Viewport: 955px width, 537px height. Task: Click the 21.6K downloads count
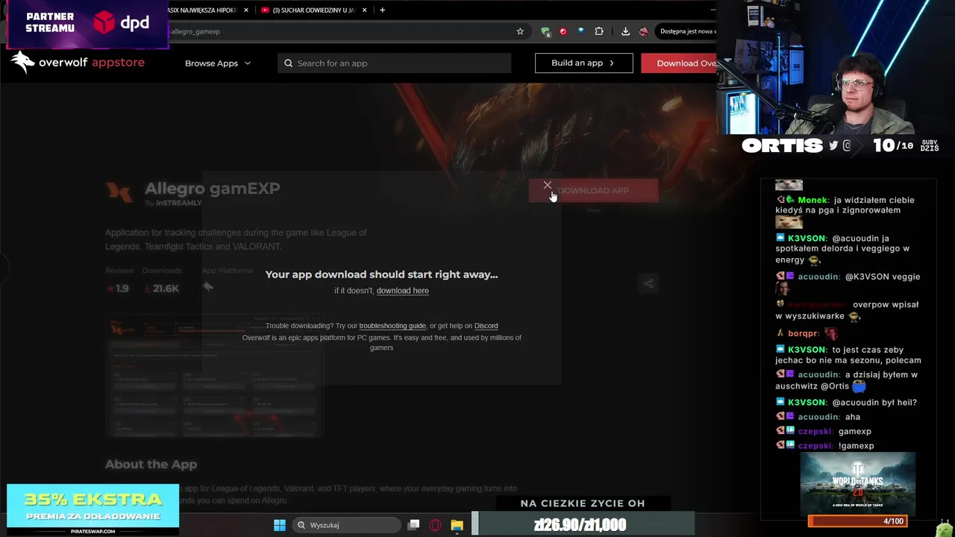161,289
